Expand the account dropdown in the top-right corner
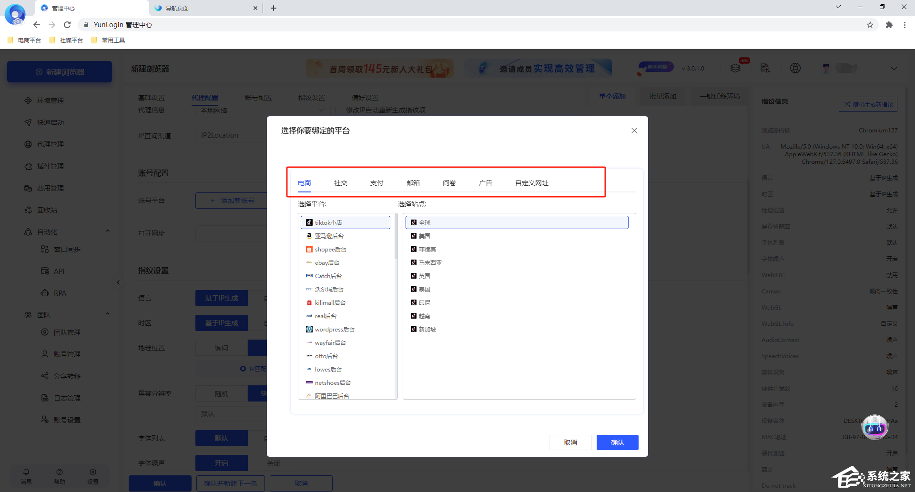The height and width of the screenshot is (492, 915). pos(894,68)
